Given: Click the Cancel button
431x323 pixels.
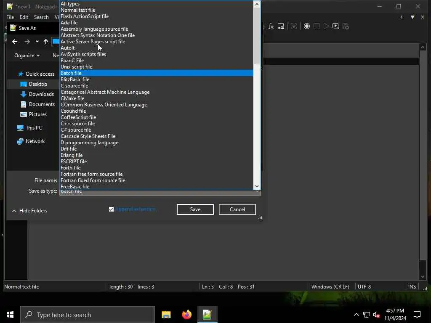Looking at the screenshot, I should point(237,209).
